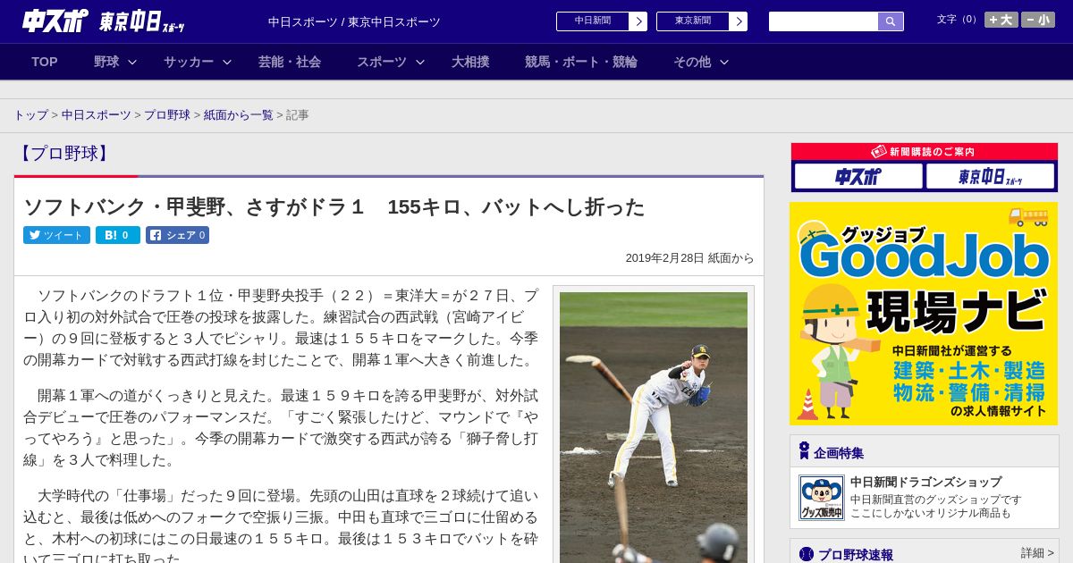Open 中日新聞ドラゴンズショップ link

[x=925, y=482]
